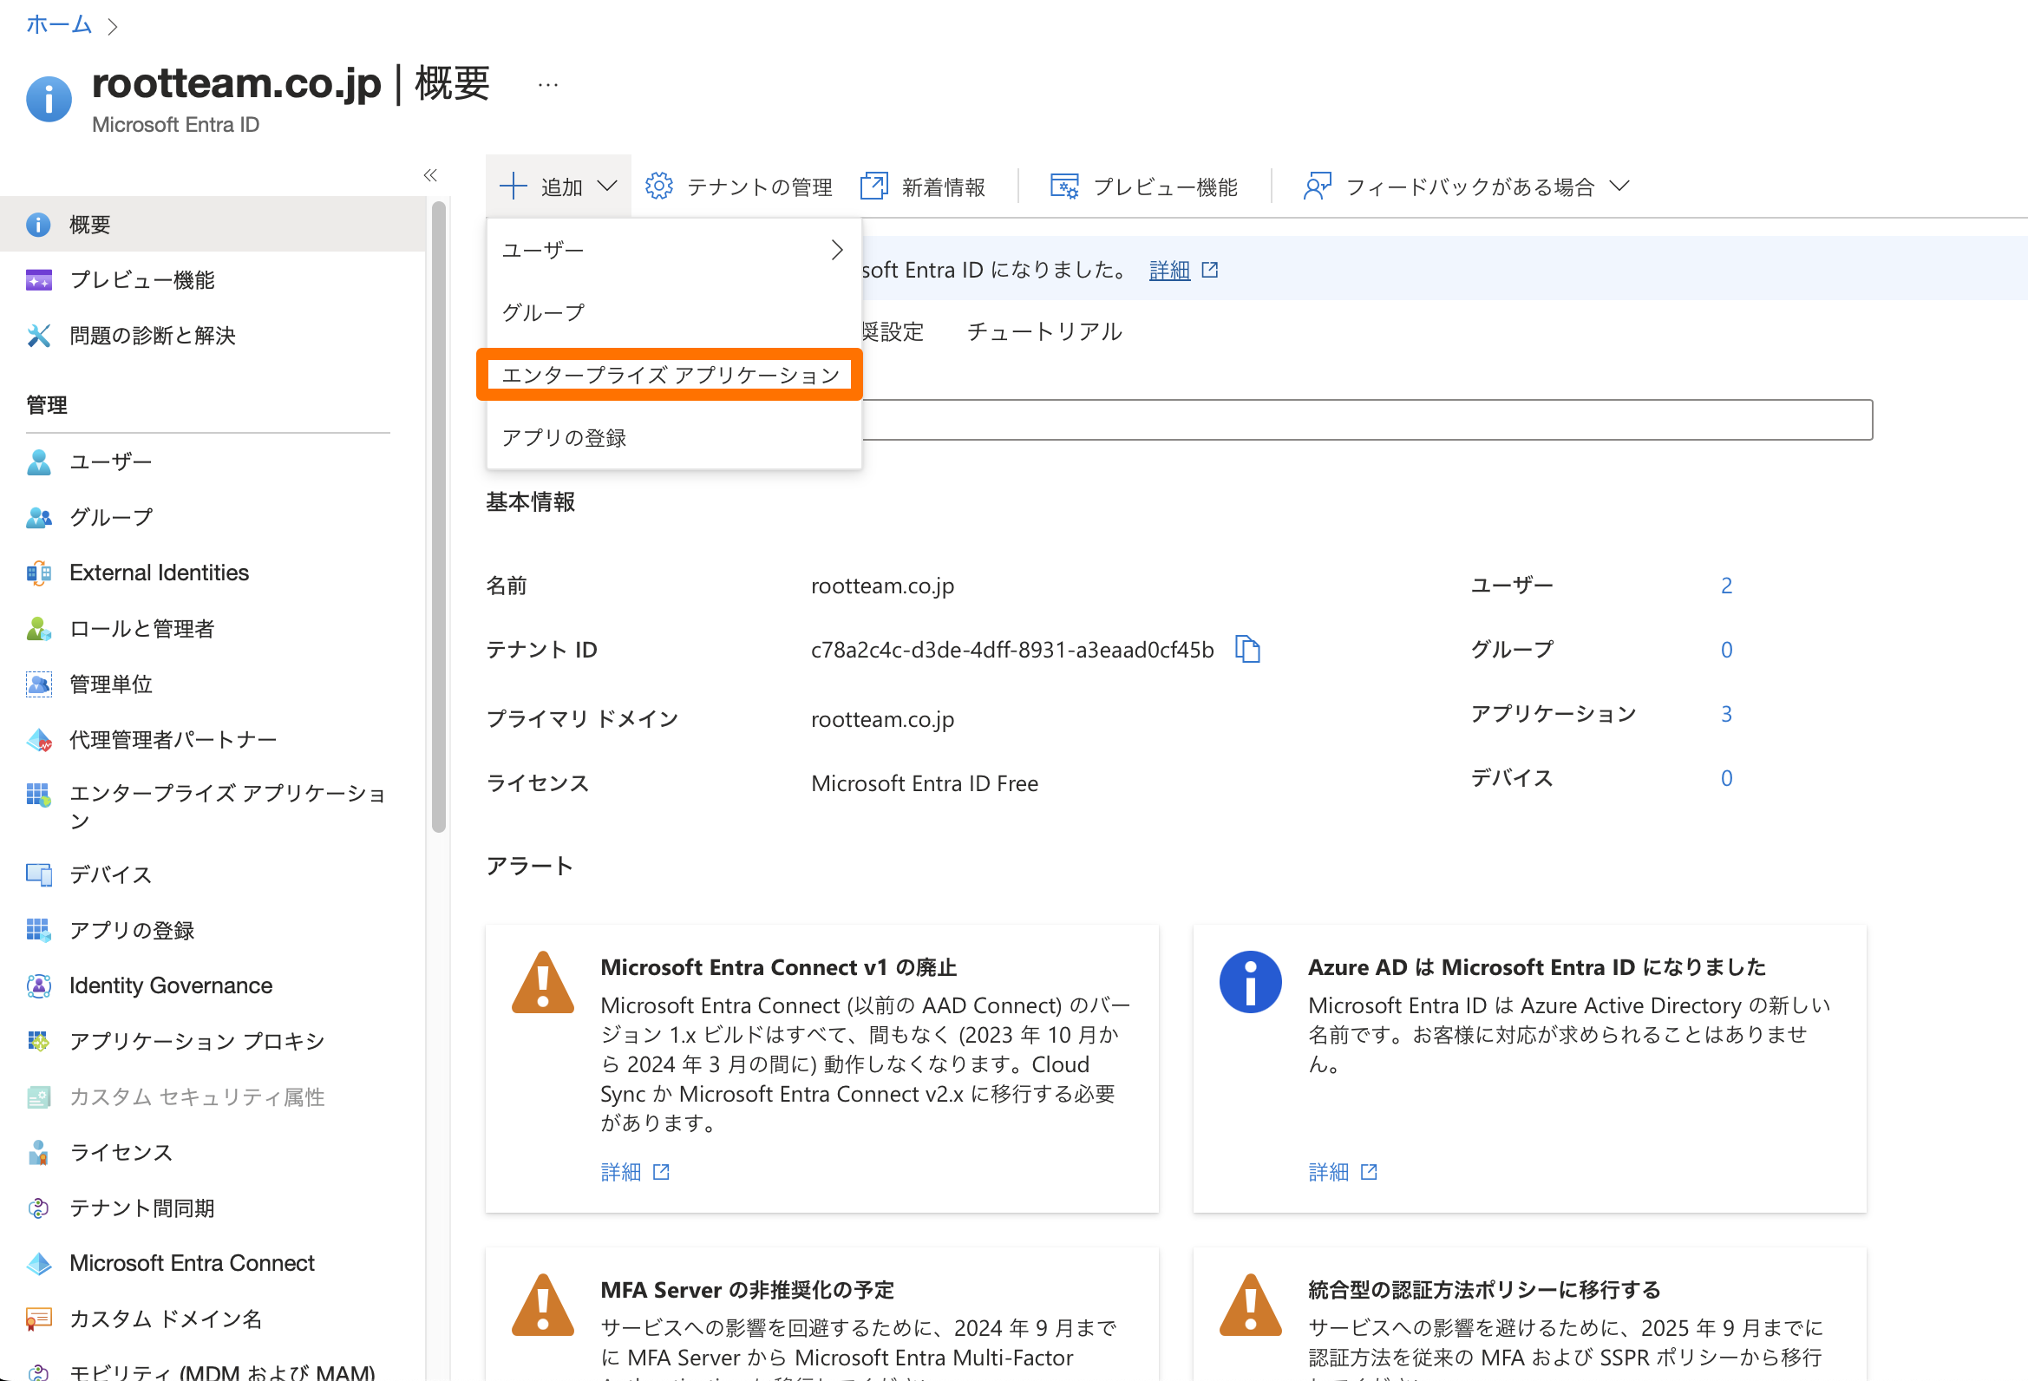
Task: Open the 新着情報 toolbar icon
Action: [x=873, y=186]
